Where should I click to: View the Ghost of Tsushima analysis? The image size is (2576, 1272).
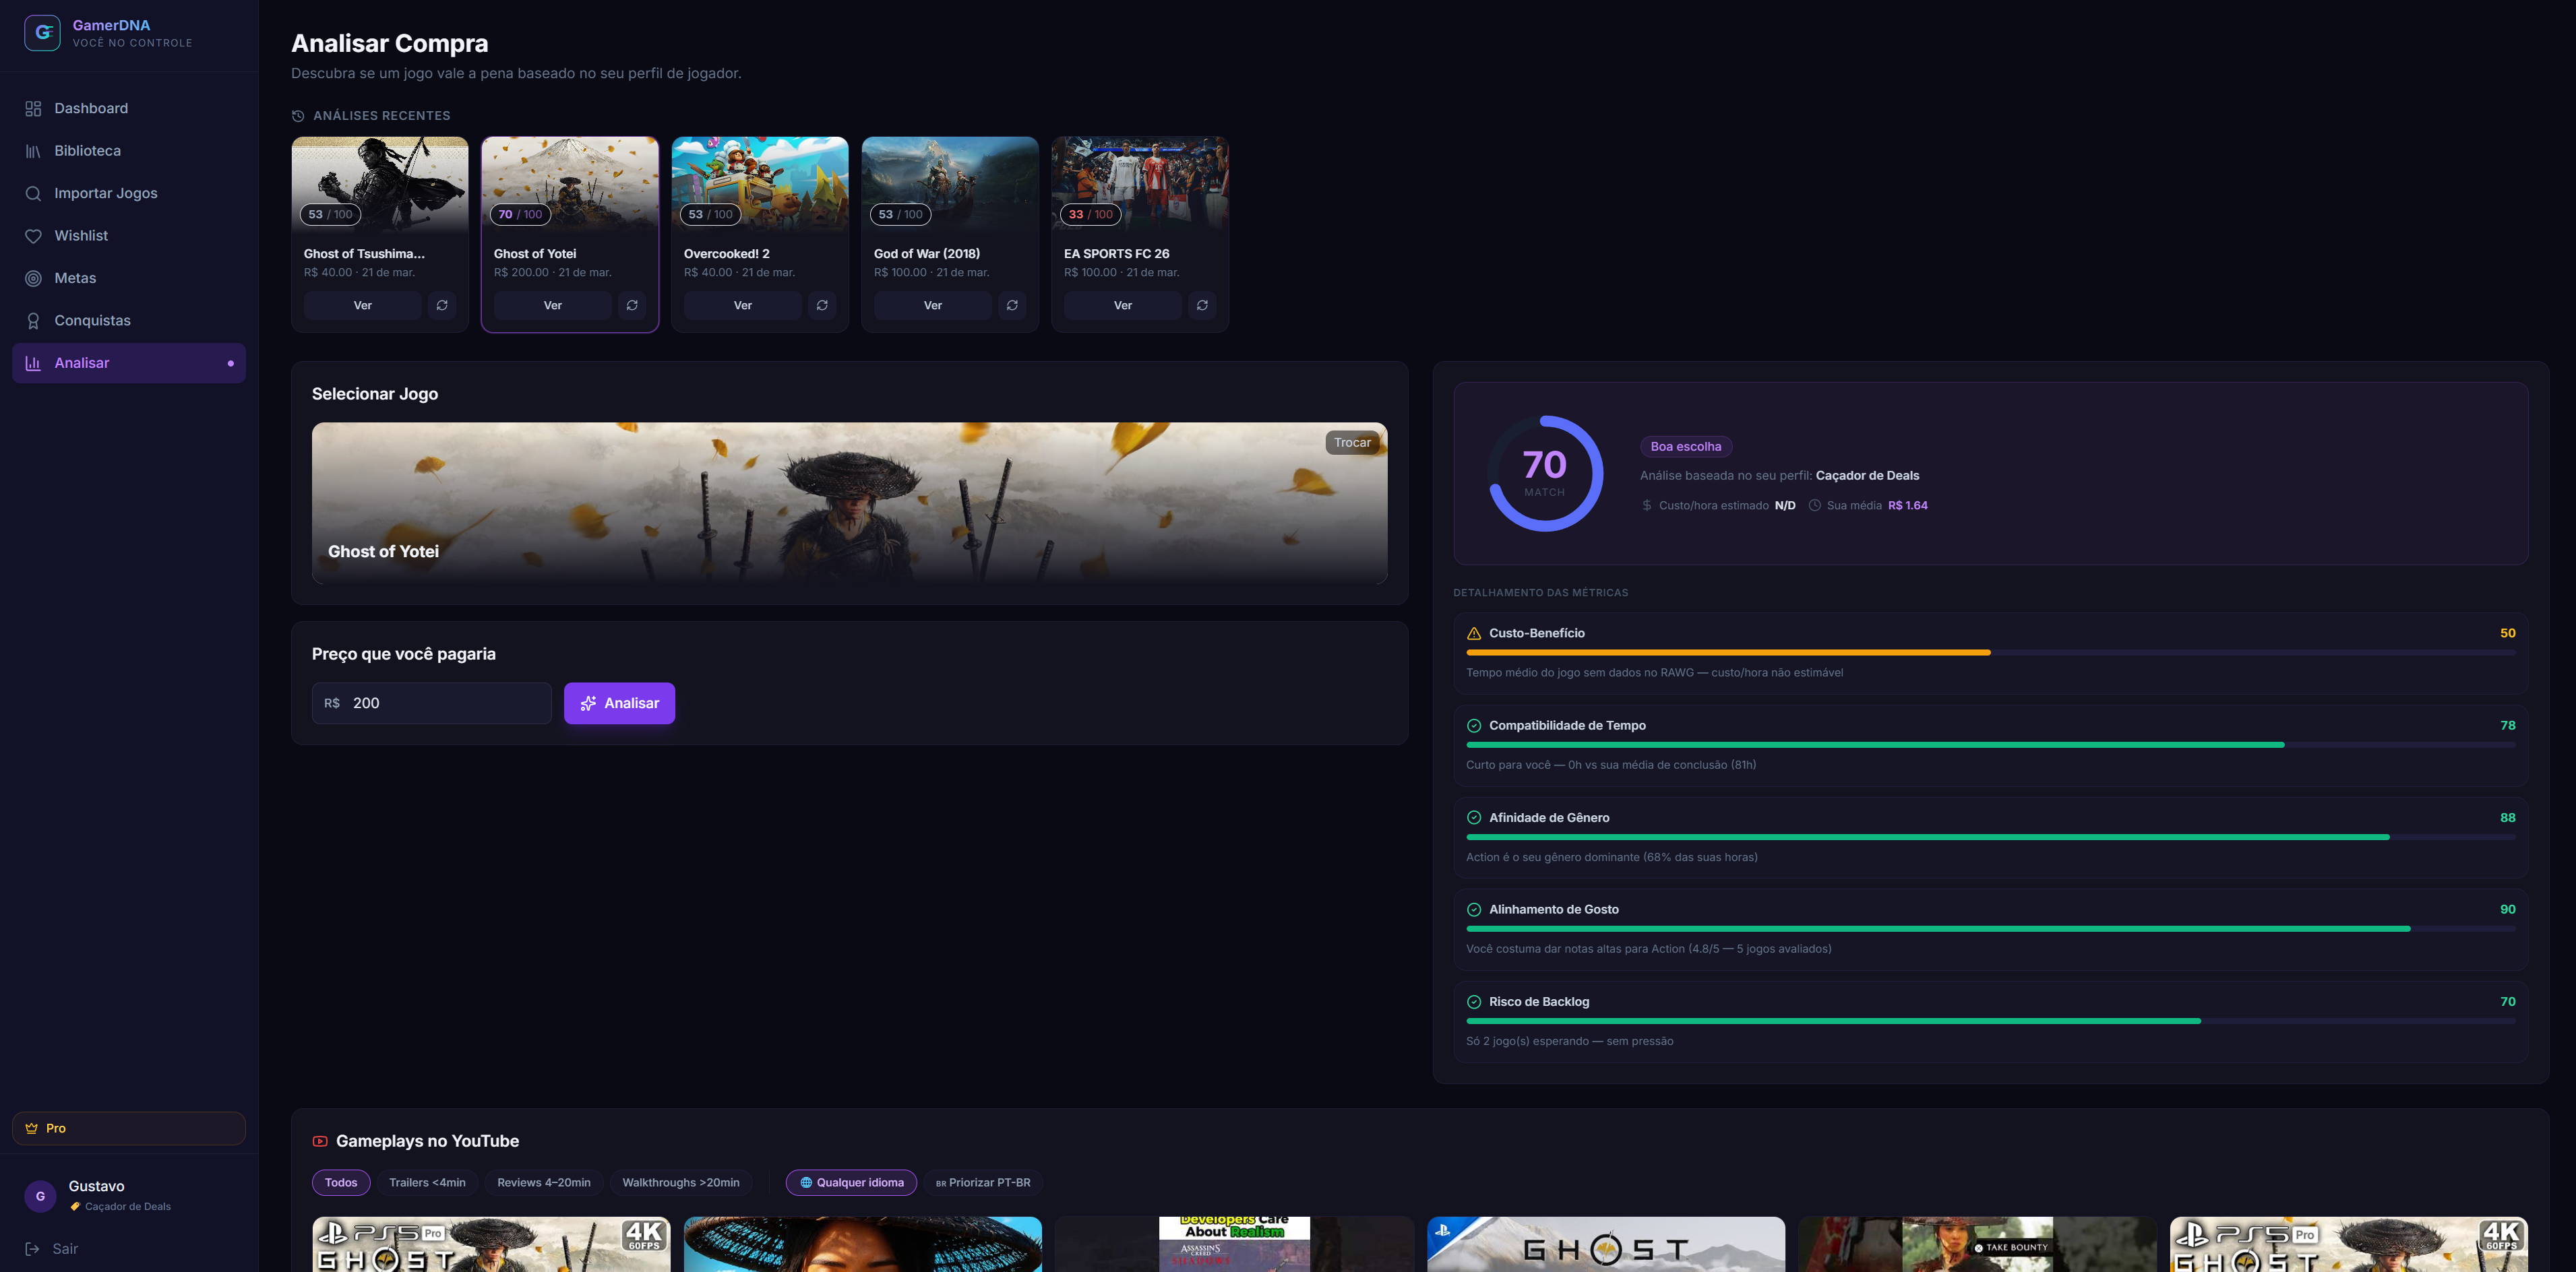[363, 305]
